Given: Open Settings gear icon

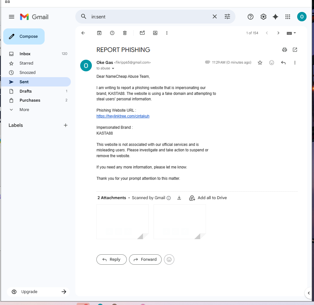Looking at the screenshot, I should tap(263, 17).
